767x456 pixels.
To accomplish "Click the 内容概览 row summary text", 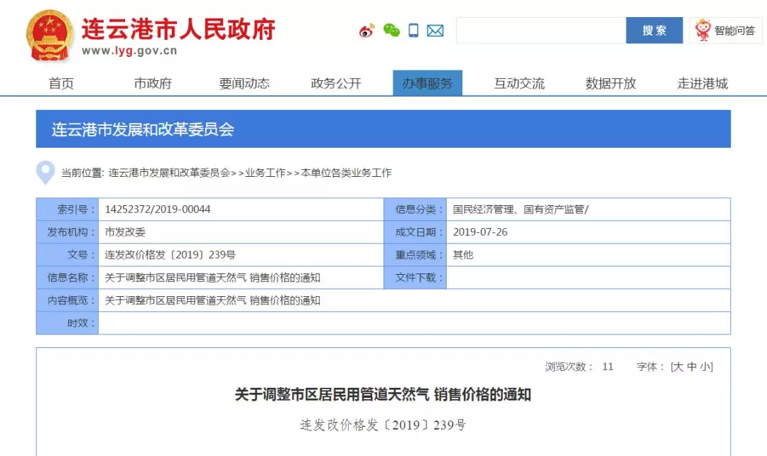I will pyautogui.click(x=212, y=300).
